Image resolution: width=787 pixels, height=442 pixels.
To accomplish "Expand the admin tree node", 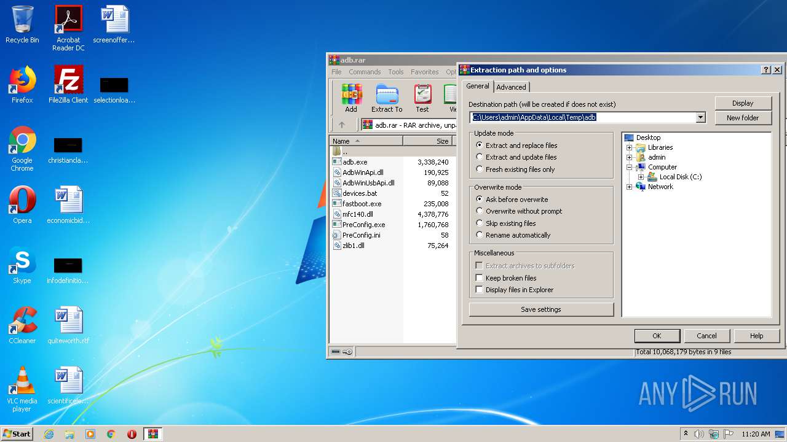I will (x=629, y=157).
